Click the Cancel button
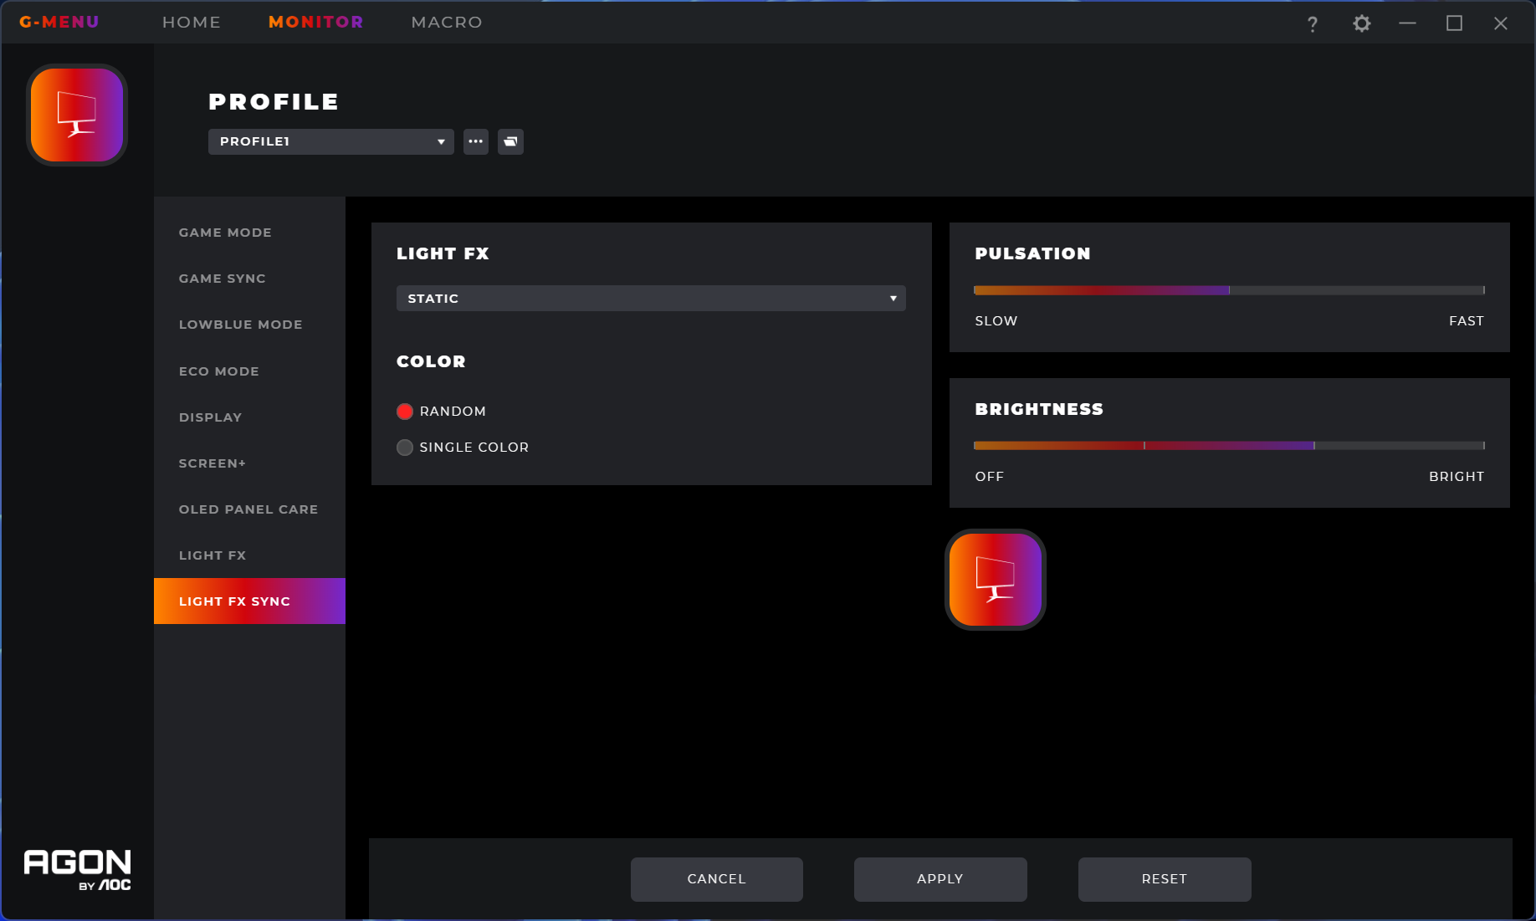Screen dimensions: 1536x921 coord(717,879)
